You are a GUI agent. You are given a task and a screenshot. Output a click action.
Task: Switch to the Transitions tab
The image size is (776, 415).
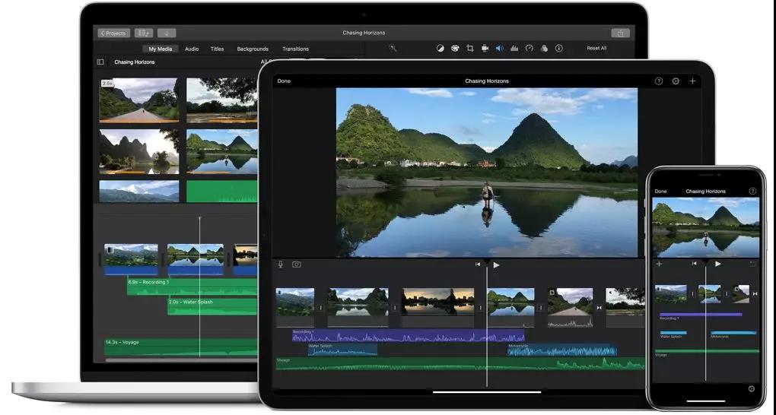pos(295,49)
